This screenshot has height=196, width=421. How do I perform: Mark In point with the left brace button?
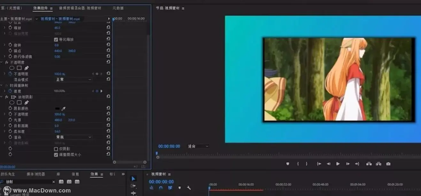[298, 164]
